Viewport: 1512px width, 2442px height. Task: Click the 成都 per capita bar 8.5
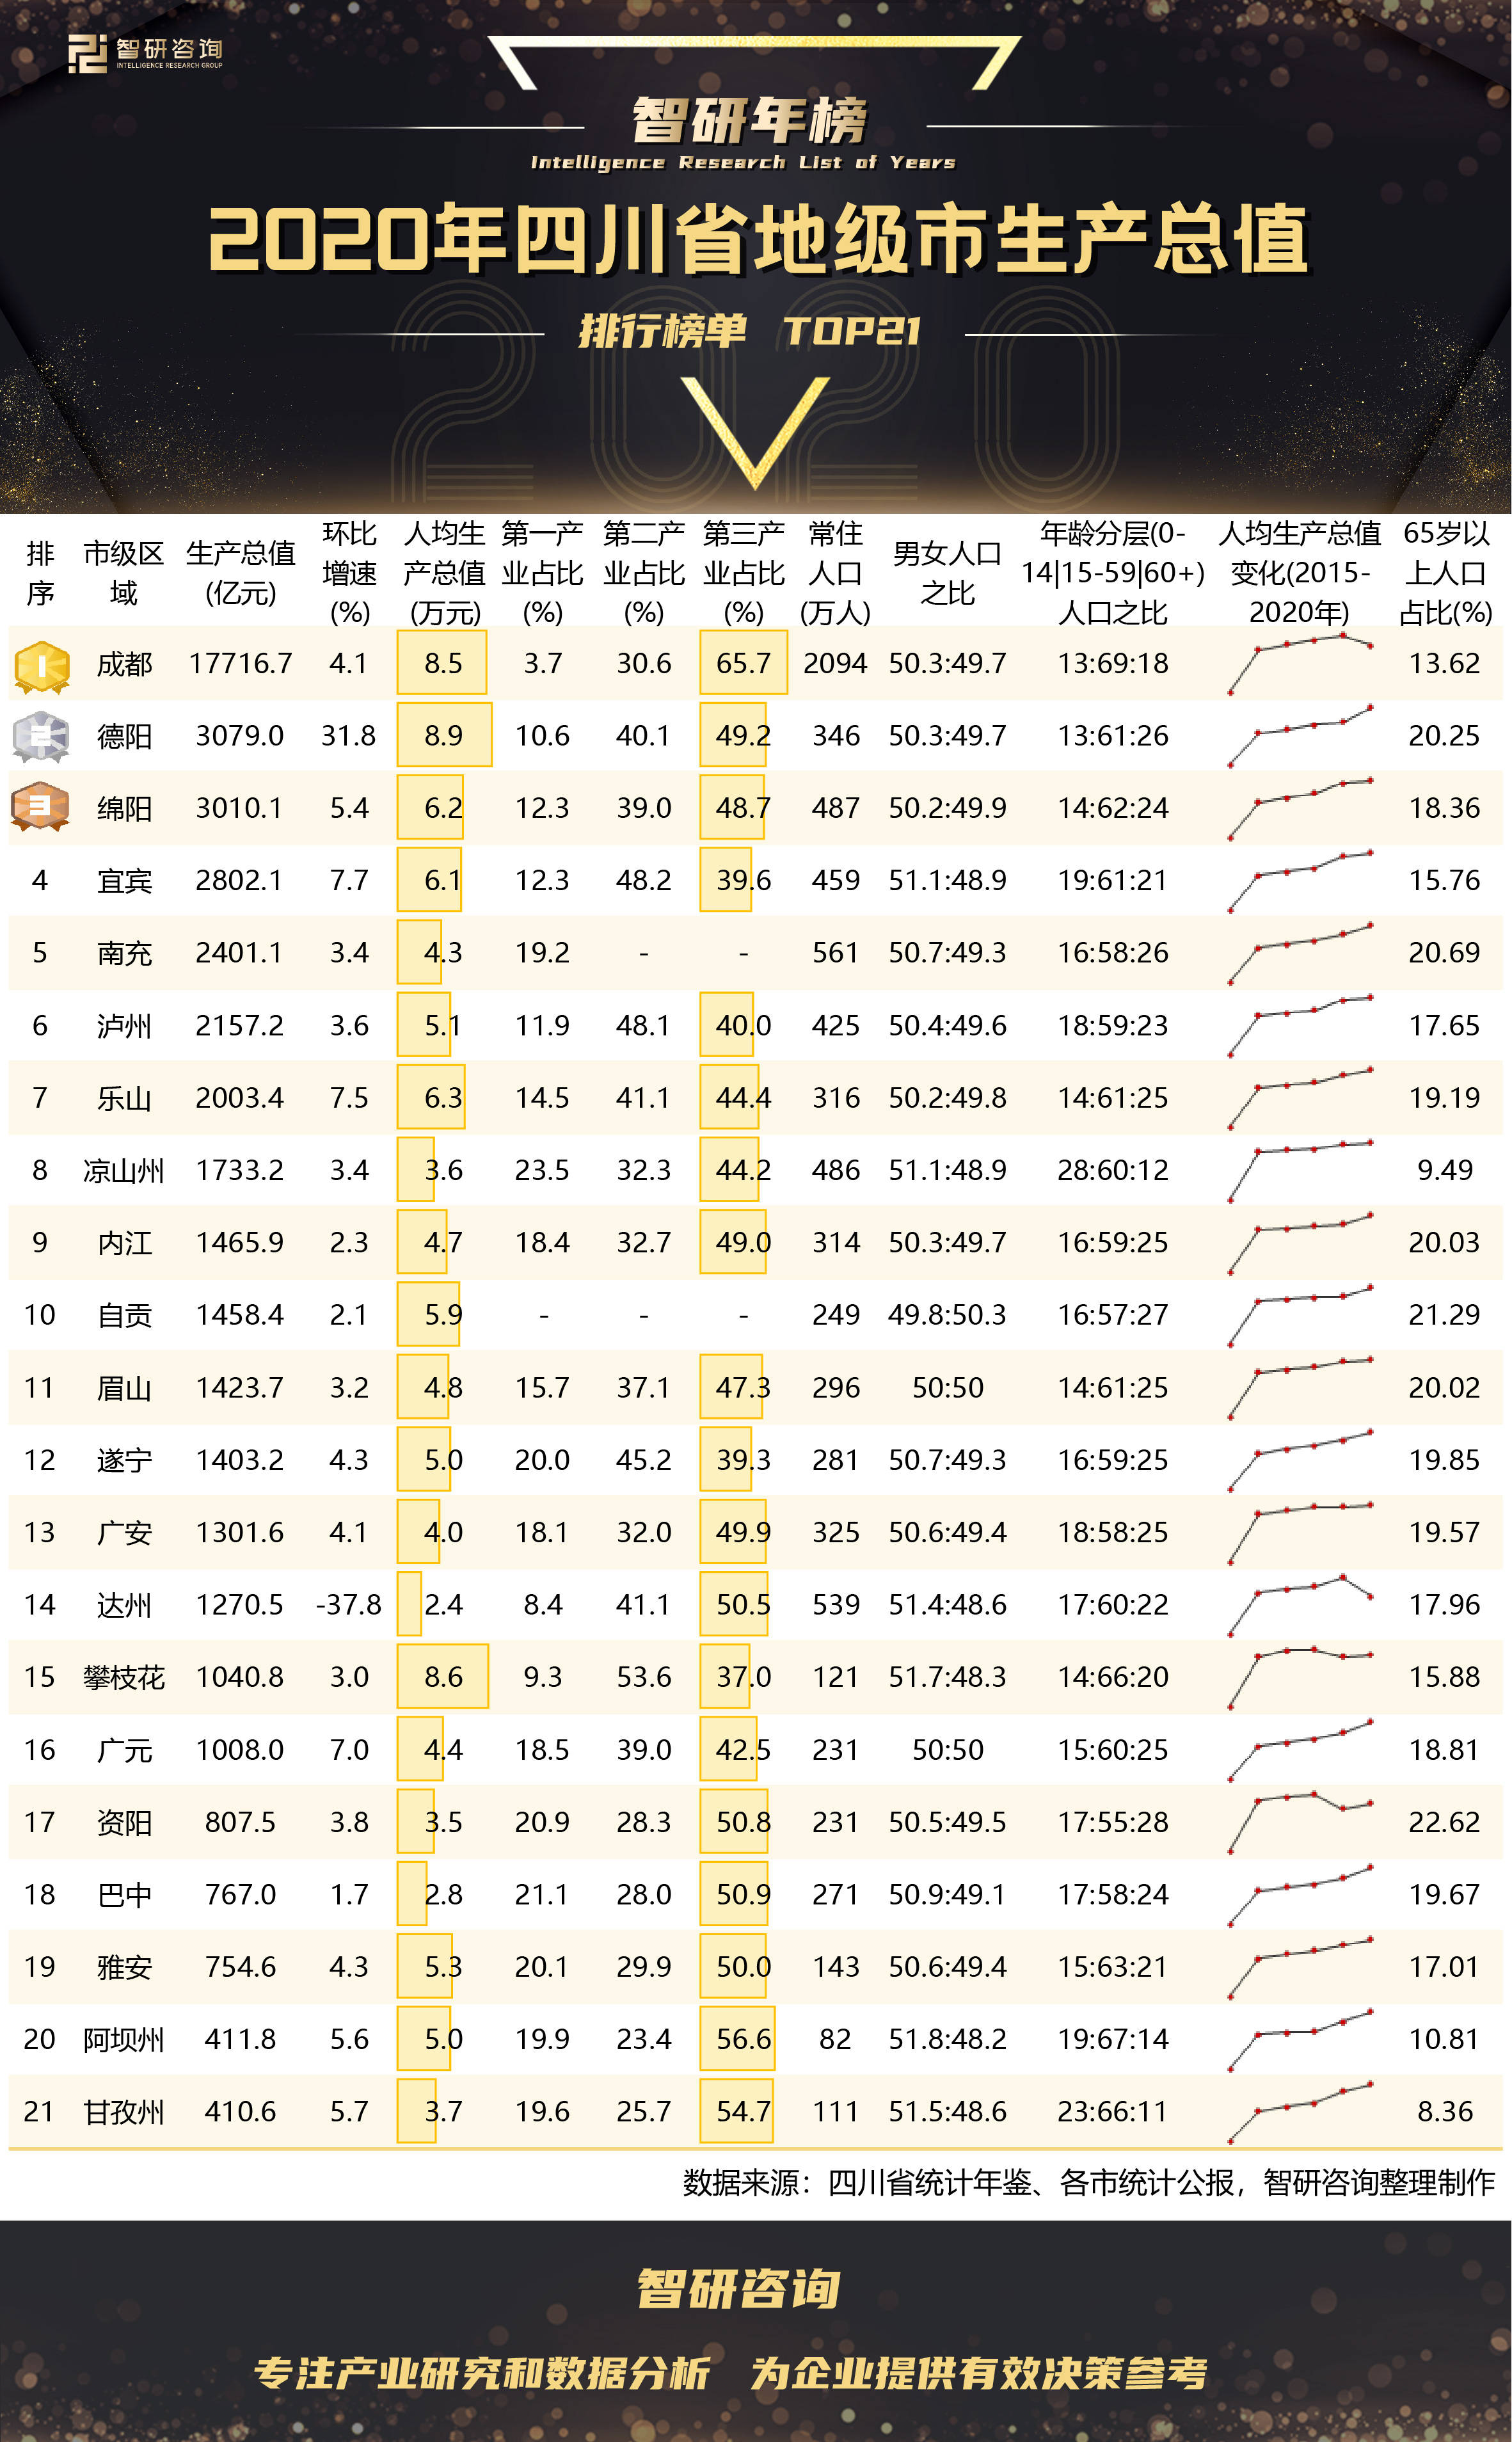click(442, 662)
